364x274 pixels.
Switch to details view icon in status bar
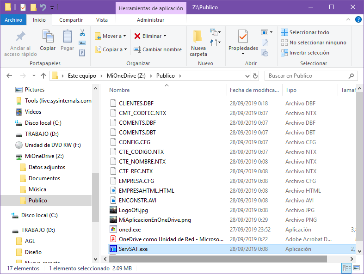click(347, 268)
